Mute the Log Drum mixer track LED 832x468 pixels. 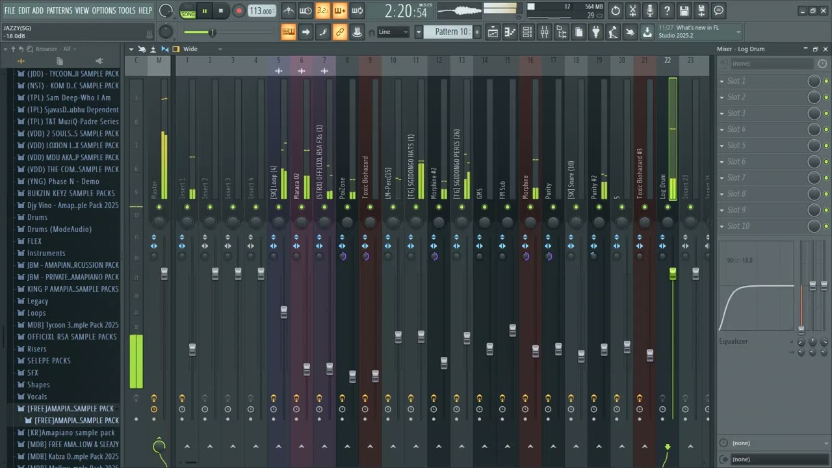click(668, 207)
